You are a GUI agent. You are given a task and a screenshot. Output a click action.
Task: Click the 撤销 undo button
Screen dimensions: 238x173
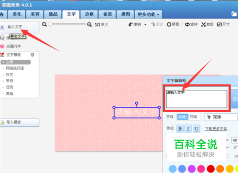click(135, 25)
